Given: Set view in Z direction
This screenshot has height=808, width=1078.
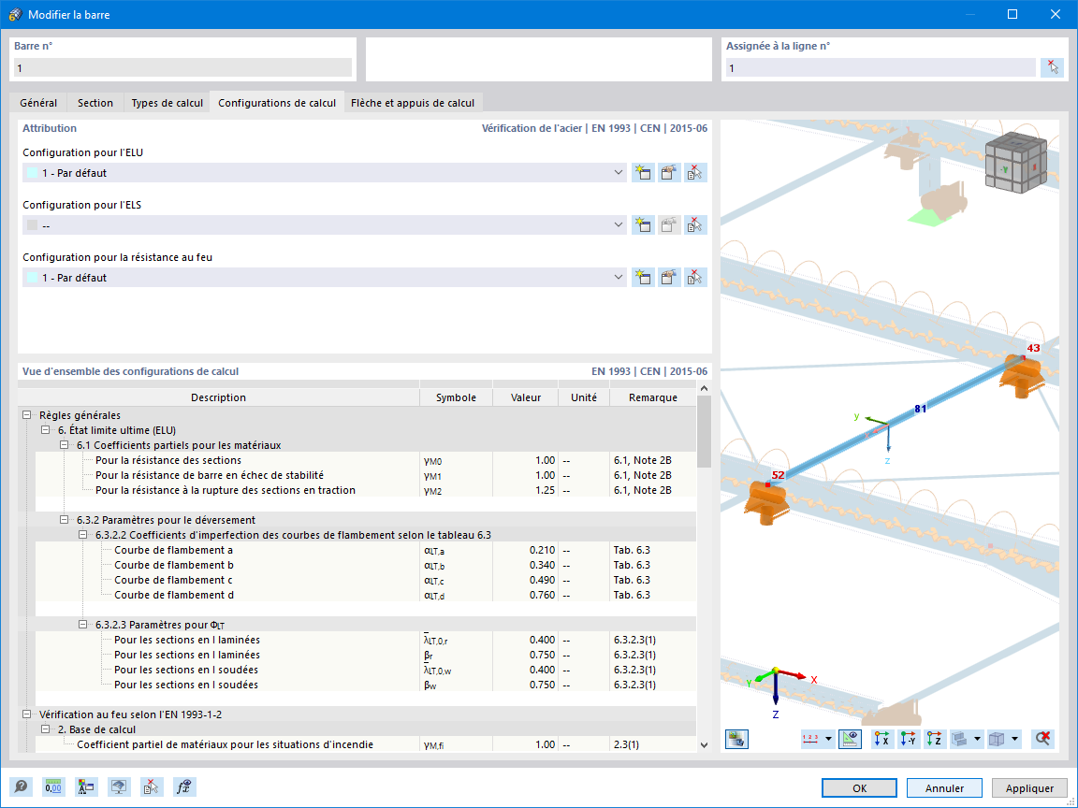Looking at the screenshot, I should (934, 739).
